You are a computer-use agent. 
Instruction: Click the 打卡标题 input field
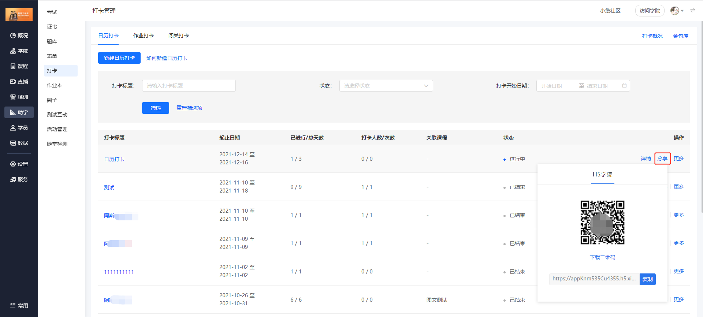[x=189, y=86]
